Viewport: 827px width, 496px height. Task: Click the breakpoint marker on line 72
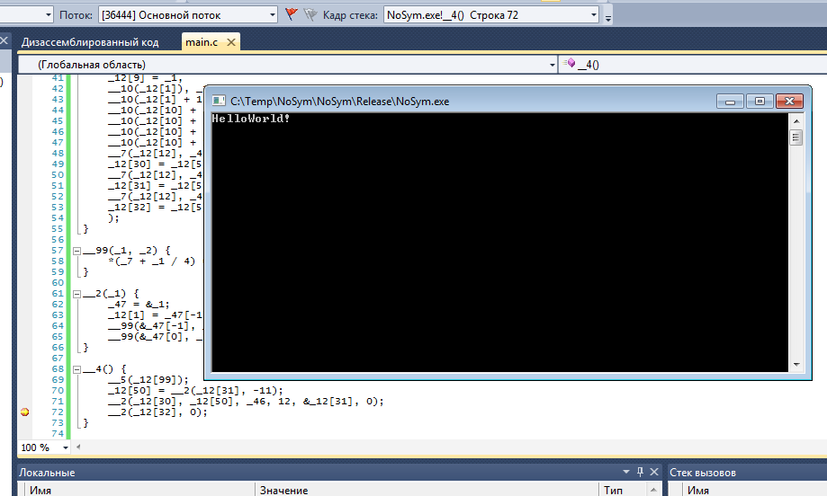pyautogui.click(x=24, y=412)
